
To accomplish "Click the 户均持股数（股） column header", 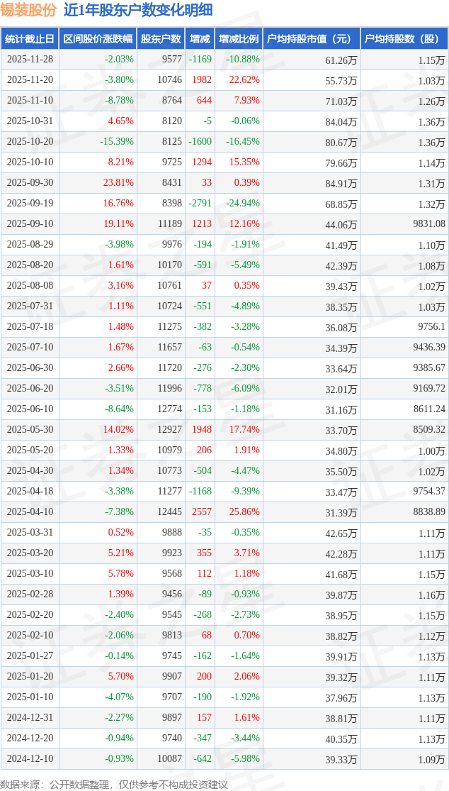I will (404, 39).
